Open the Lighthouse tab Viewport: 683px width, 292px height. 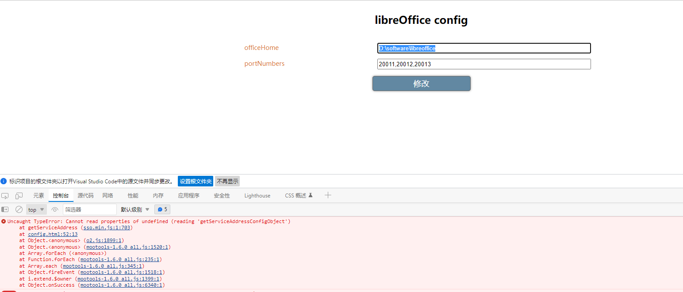coord(257,196)
